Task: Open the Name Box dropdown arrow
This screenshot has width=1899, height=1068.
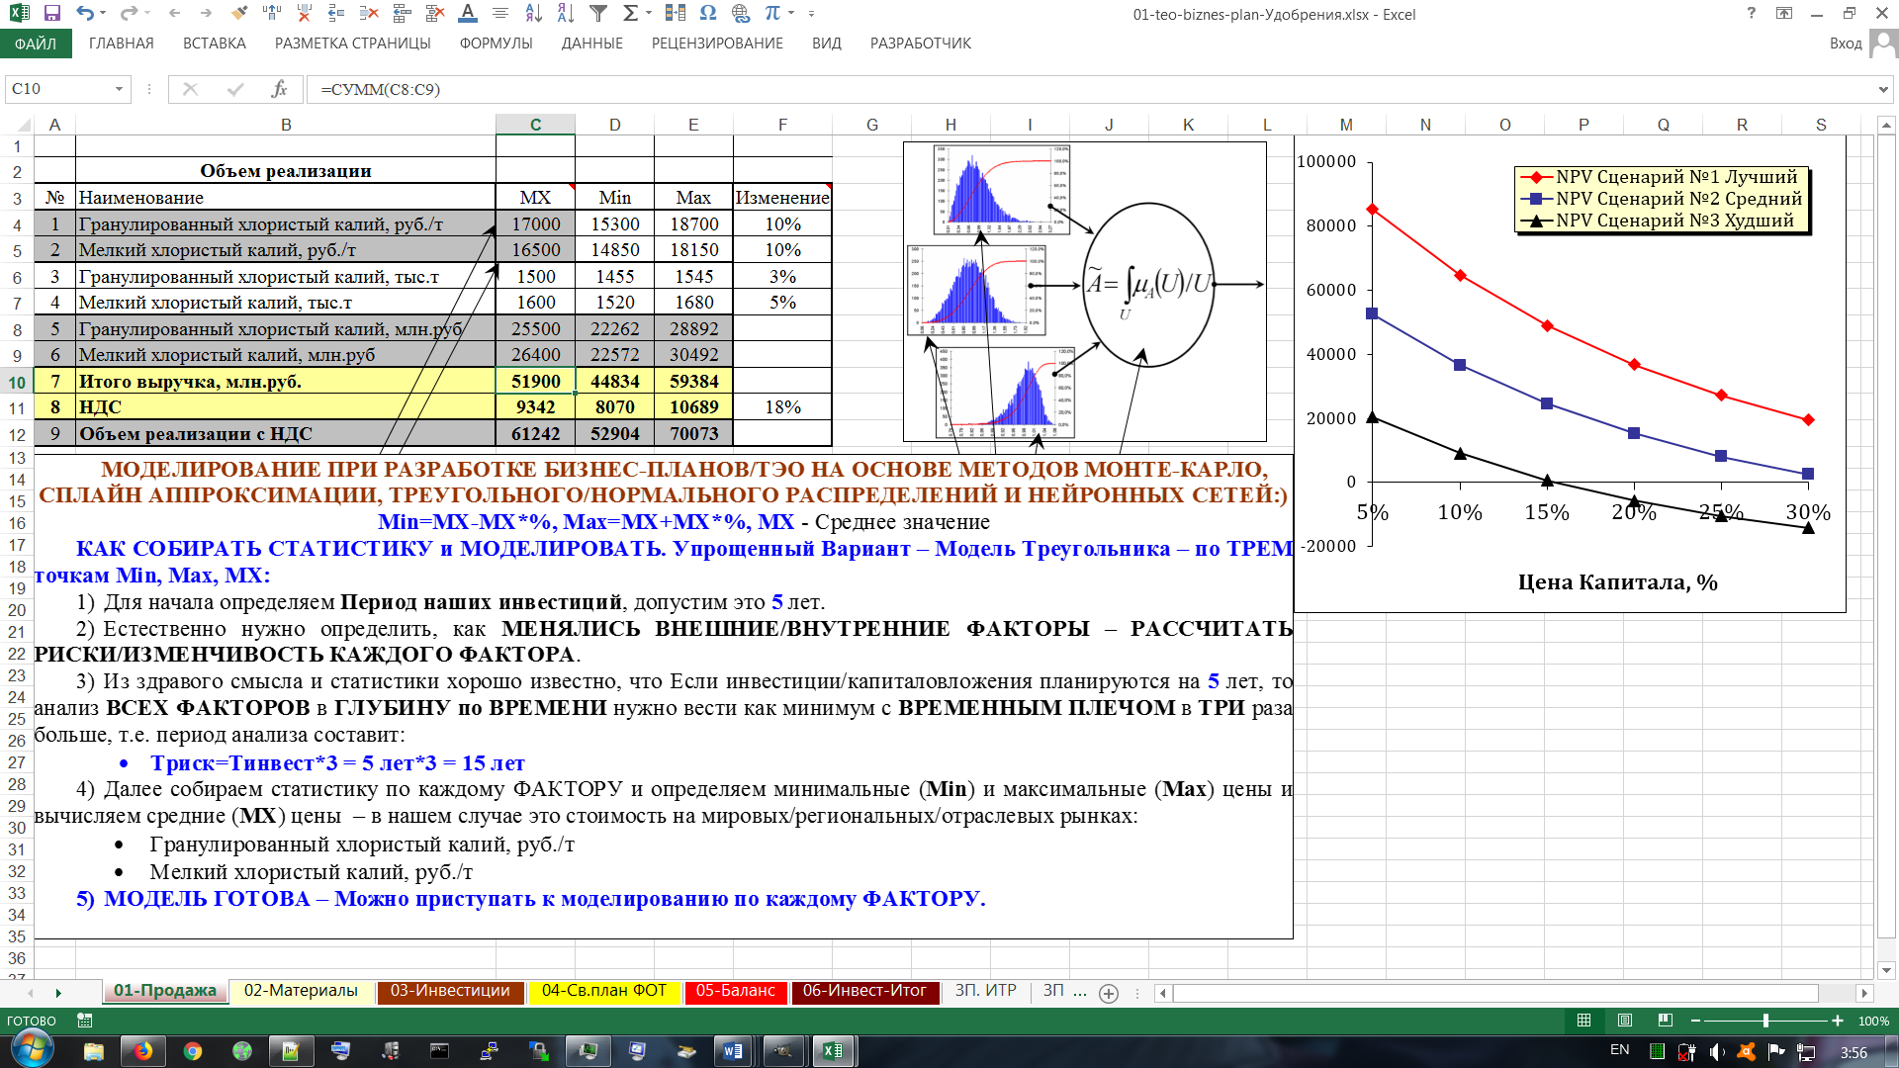Action: (x=119, y=89)
